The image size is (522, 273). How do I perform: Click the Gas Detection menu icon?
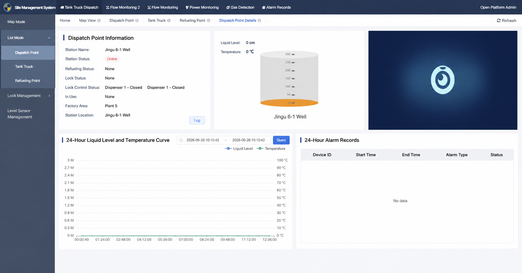point(228,8)
